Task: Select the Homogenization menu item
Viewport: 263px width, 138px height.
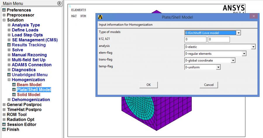Action: click(x=28, y=80)
